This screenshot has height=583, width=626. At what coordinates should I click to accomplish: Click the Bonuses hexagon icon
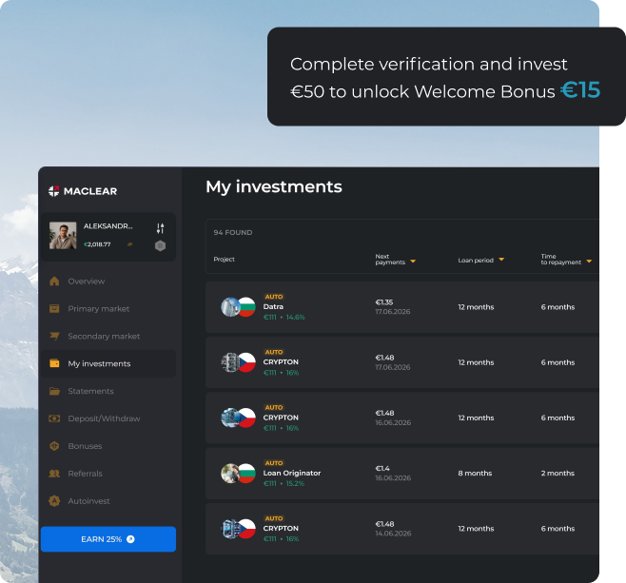pos(54,446)
